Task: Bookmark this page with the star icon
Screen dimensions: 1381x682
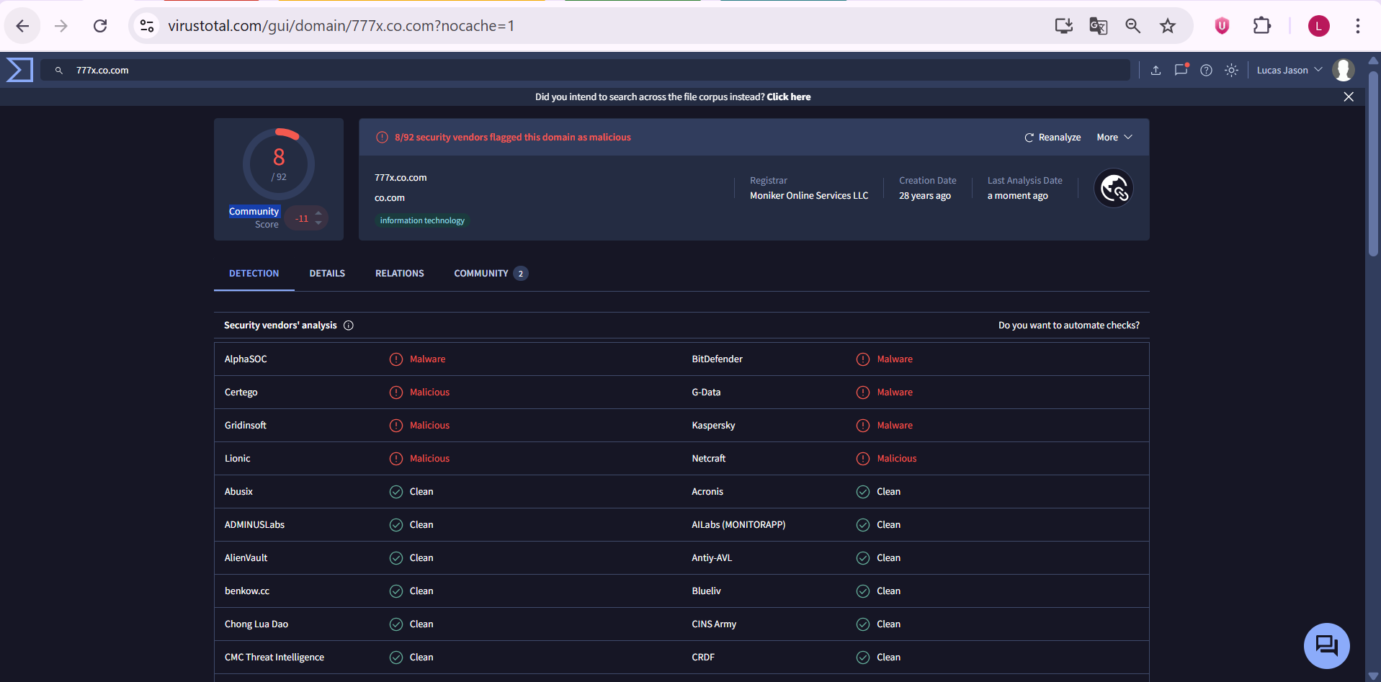Action: (1167, 26)
